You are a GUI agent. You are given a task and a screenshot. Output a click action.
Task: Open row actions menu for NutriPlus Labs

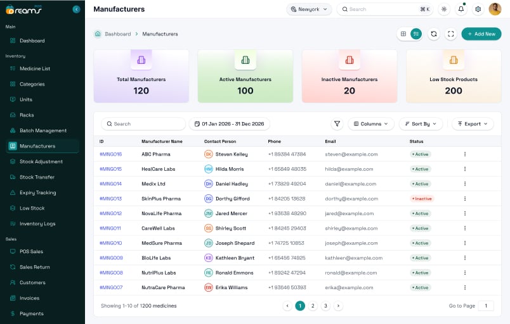pyautogui.click(x=465, y=273)
